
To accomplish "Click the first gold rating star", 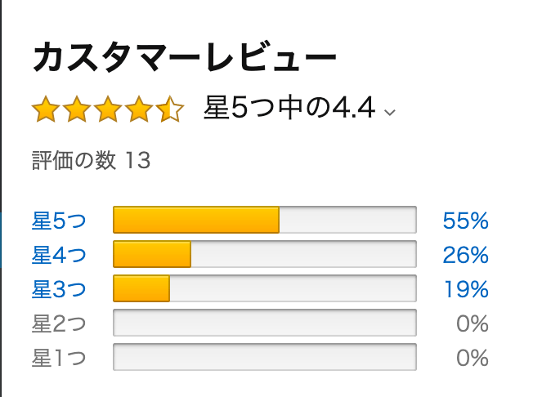I will pyautogui.click(x=46, y=109).
